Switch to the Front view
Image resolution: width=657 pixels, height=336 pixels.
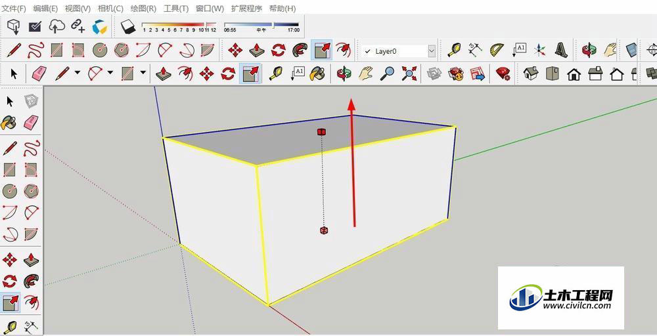click(574, 74)
